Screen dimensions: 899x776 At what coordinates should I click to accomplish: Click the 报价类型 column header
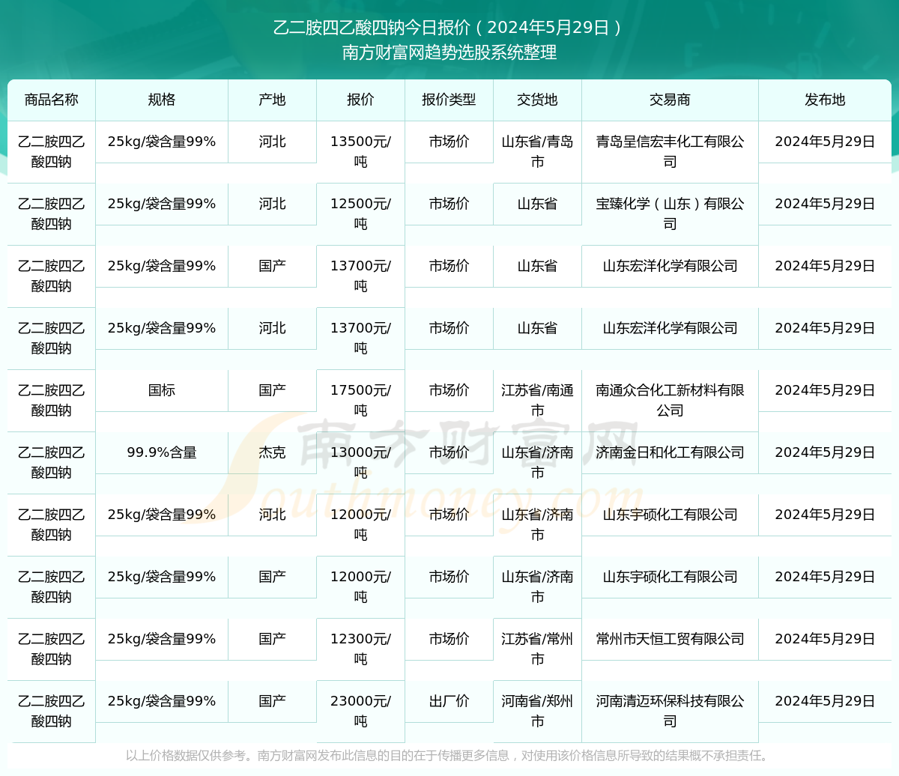449,100
